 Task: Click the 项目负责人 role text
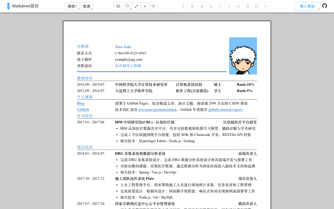point(248,179)
